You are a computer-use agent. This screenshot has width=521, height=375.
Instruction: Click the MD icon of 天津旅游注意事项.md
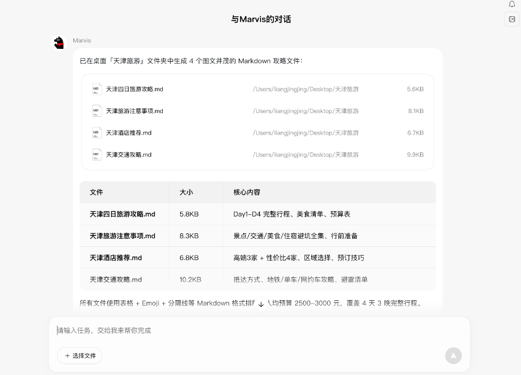coord(97,111)
